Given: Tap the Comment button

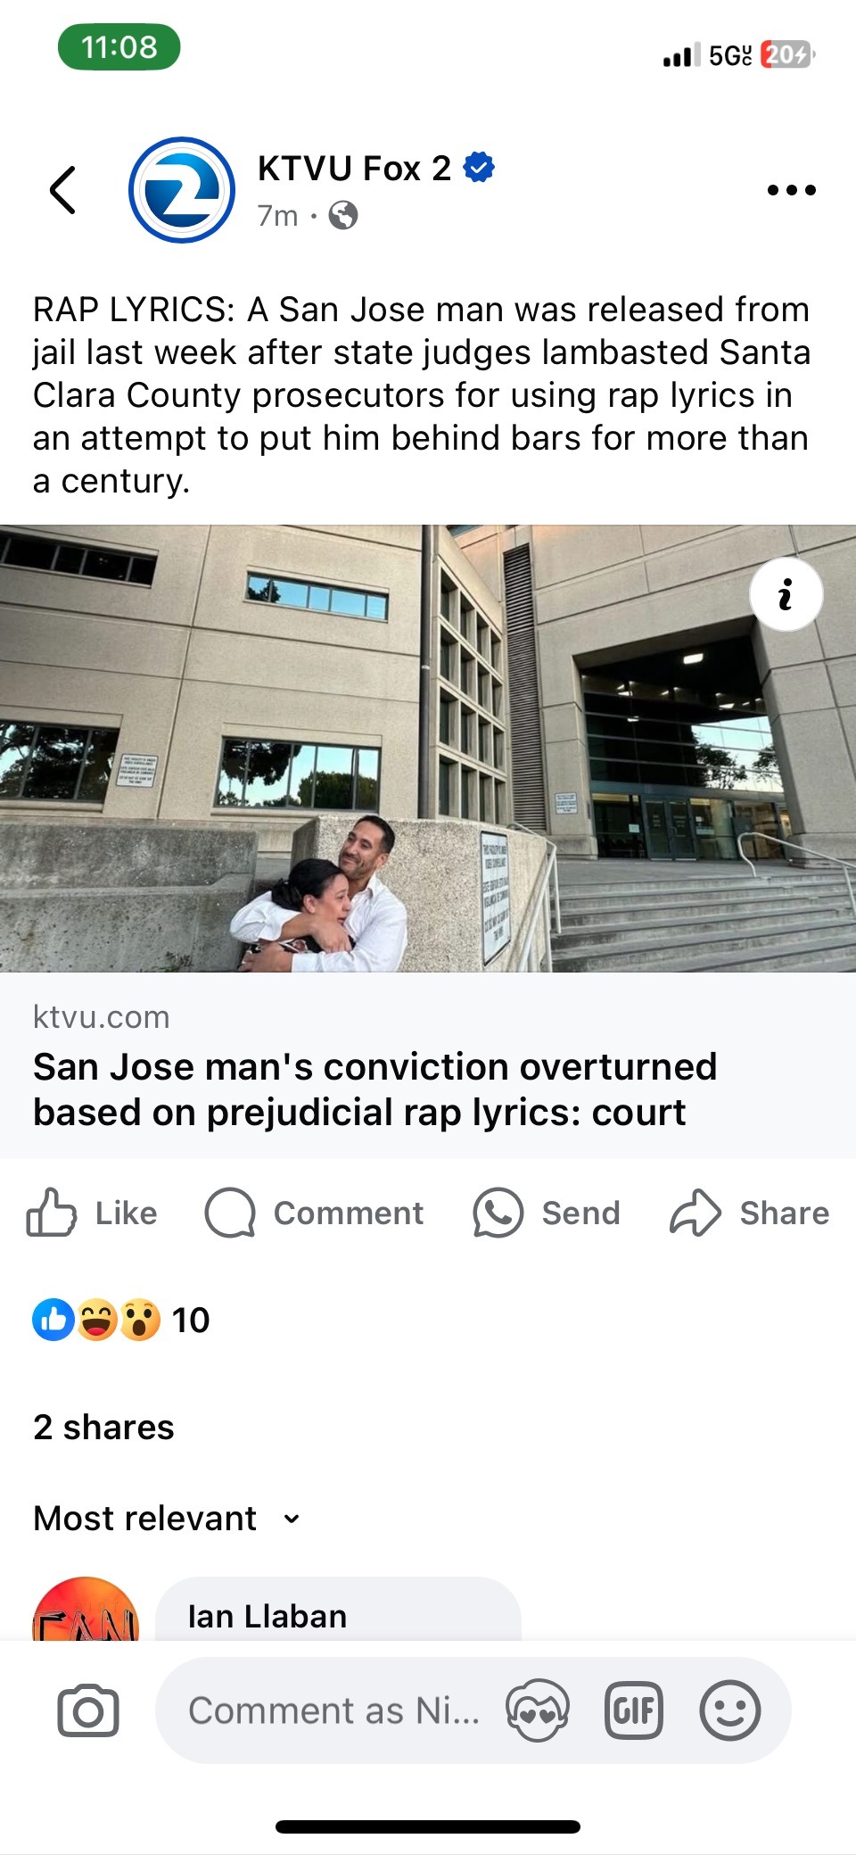Looking at the screenshot, I should [x=315, y=1213].
